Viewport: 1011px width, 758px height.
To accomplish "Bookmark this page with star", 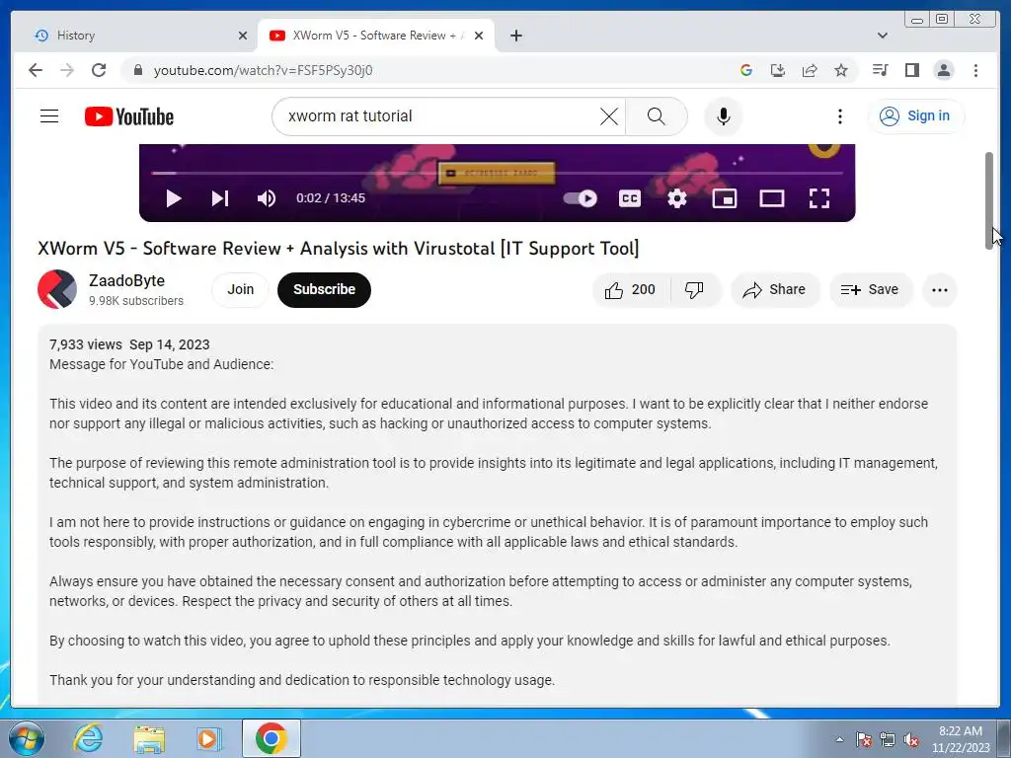I will pyautogui.click(x=841, y=70).
